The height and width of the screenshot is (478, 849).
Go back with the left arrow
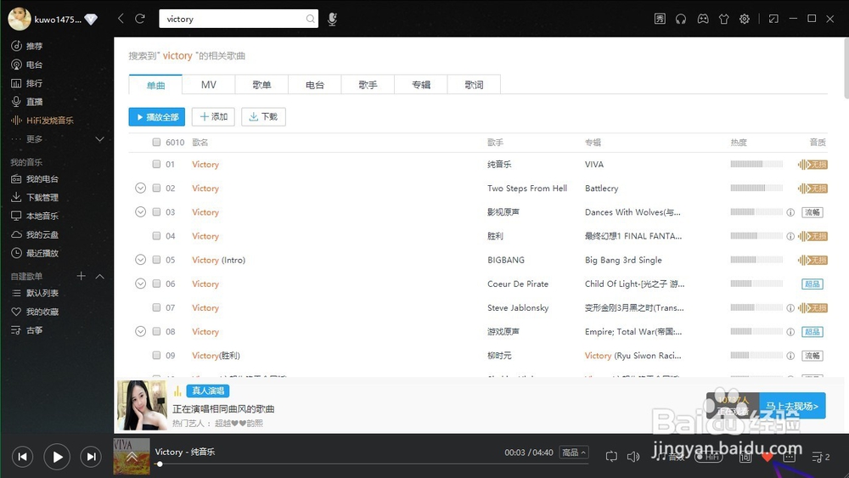[121, 19]
